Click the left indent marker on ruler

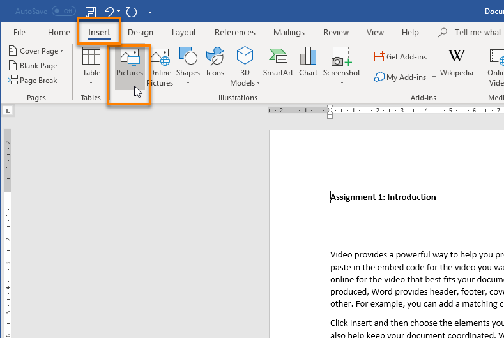[330, 117]
